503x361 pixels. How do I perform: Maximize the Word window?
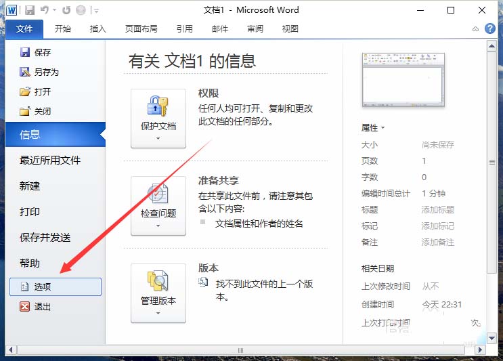[451, 11]
